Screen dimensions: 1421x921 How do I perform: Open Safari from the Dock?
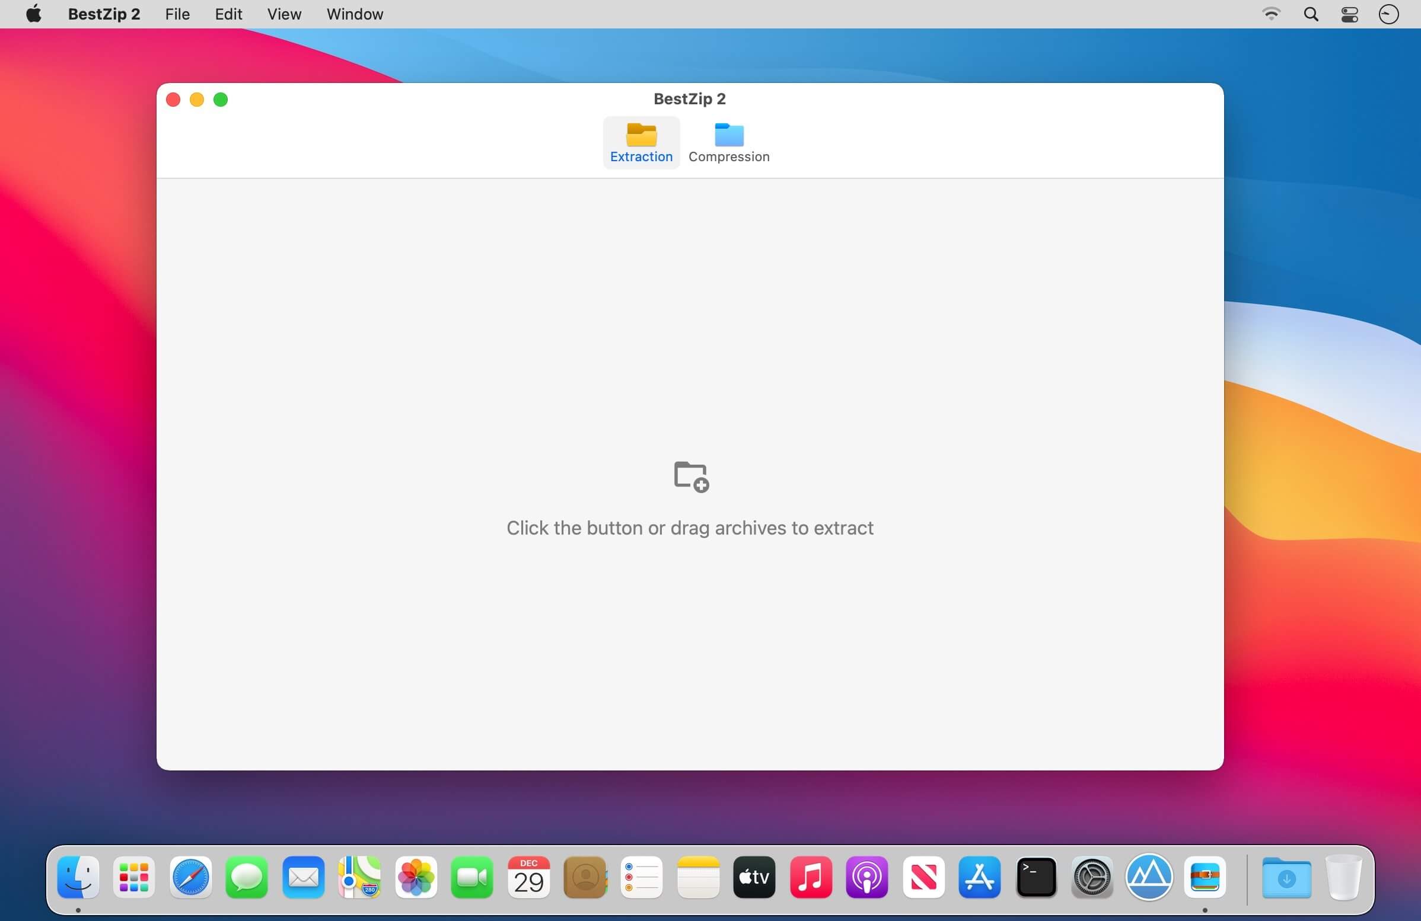pos(190,877)
